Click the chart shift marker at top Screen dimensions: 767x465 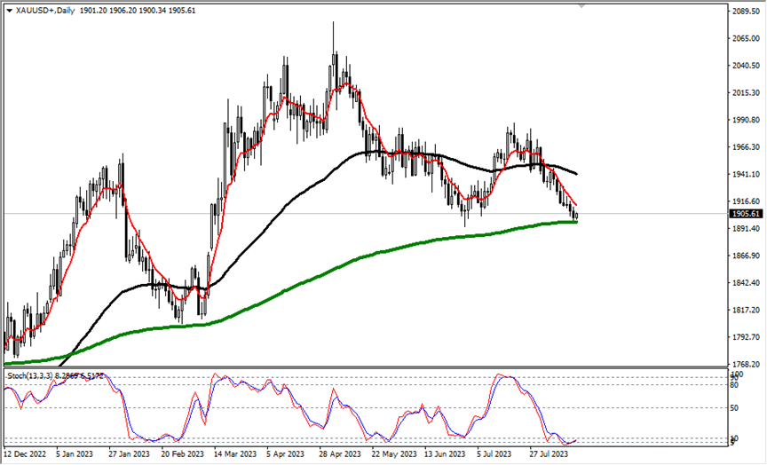coord(581,5)
